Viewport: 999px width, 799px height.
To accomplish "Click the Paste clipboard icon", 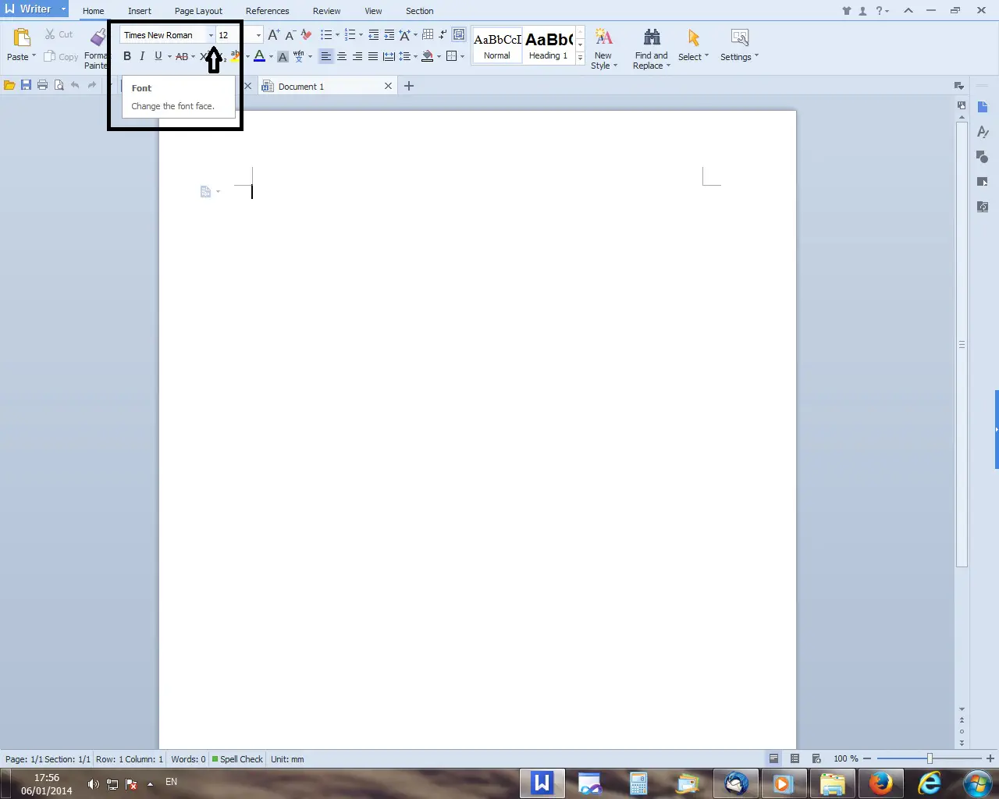I will (21, 39).
